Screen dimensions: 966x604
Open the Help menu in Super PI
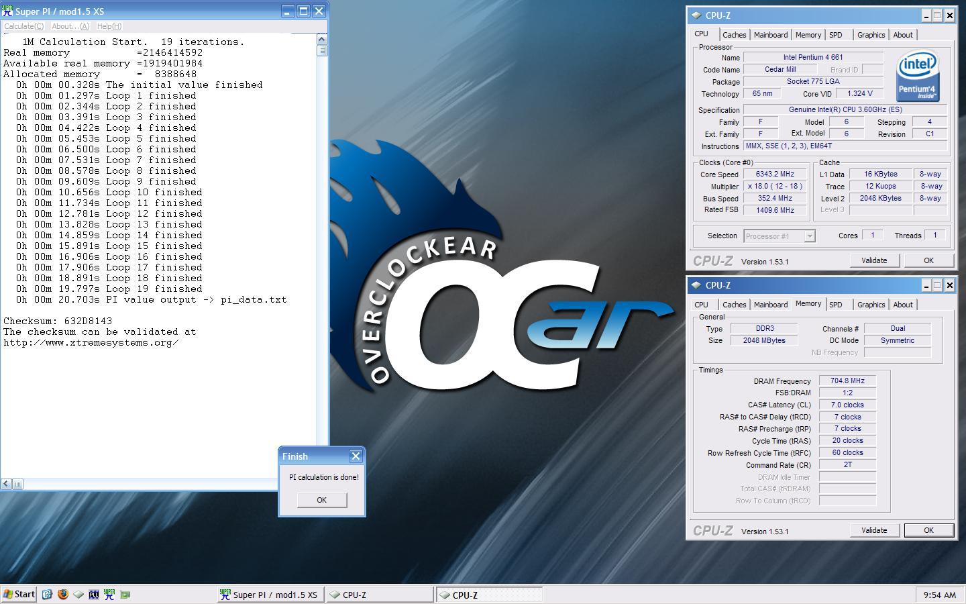click(109, 26)
